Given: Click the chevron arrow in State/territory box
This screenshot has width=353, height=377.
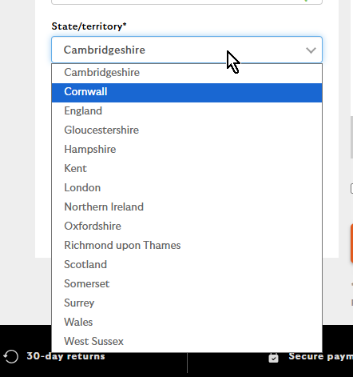Looking at the screenshot, I should pyautogui.click(x=311, y=50).
